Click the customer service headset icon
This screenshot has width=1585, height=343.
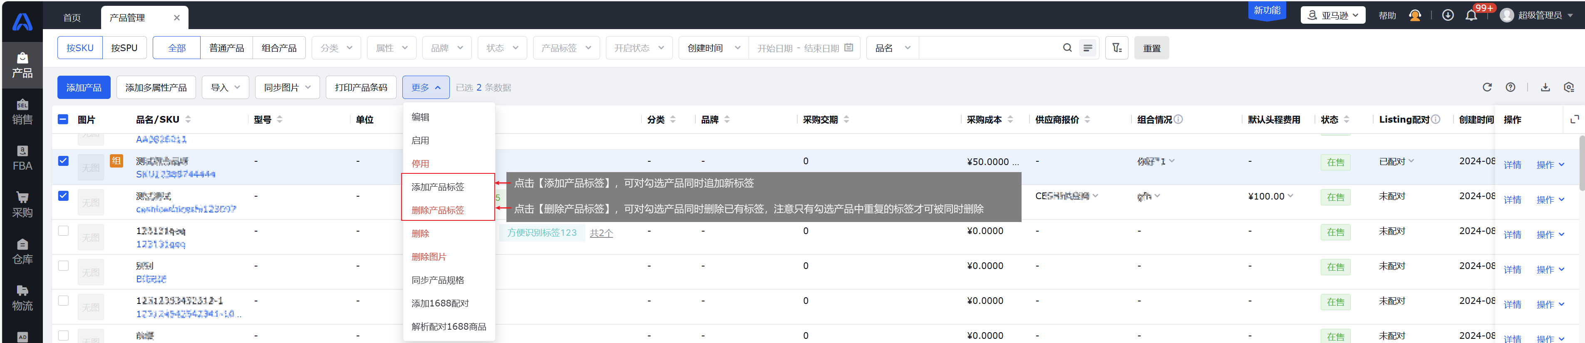[1414, 15]
